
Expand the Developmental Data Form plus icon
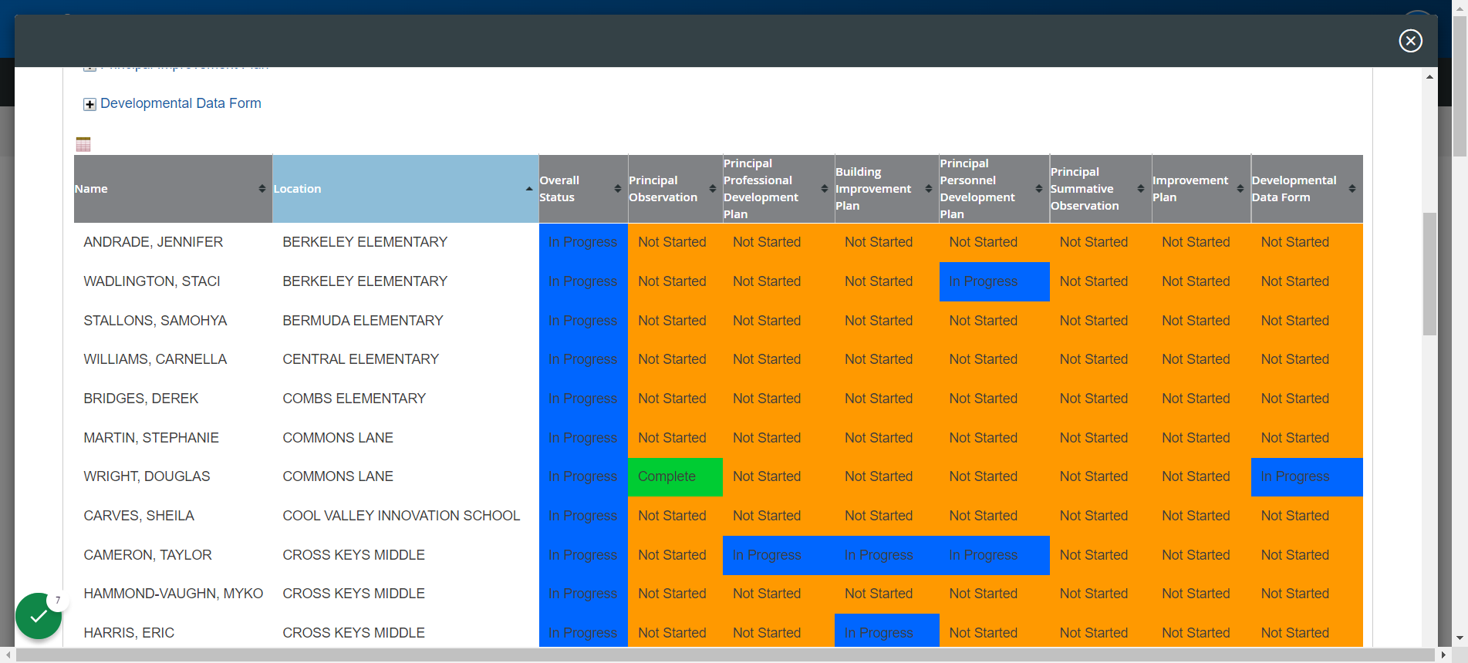pos(90,104)
